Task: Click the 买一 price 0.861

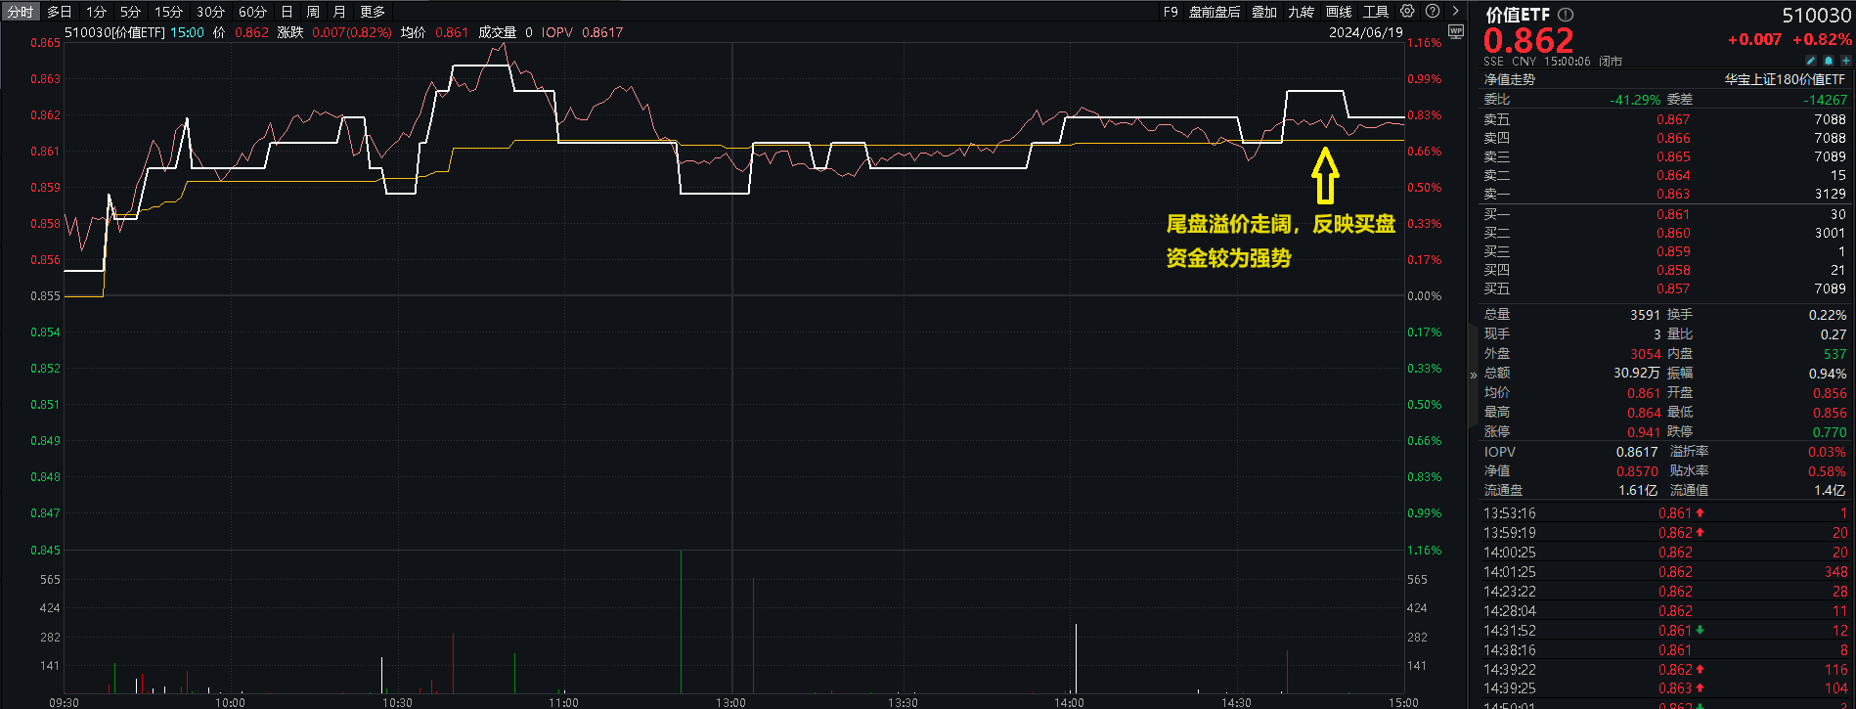Action: coord(1673,214)
